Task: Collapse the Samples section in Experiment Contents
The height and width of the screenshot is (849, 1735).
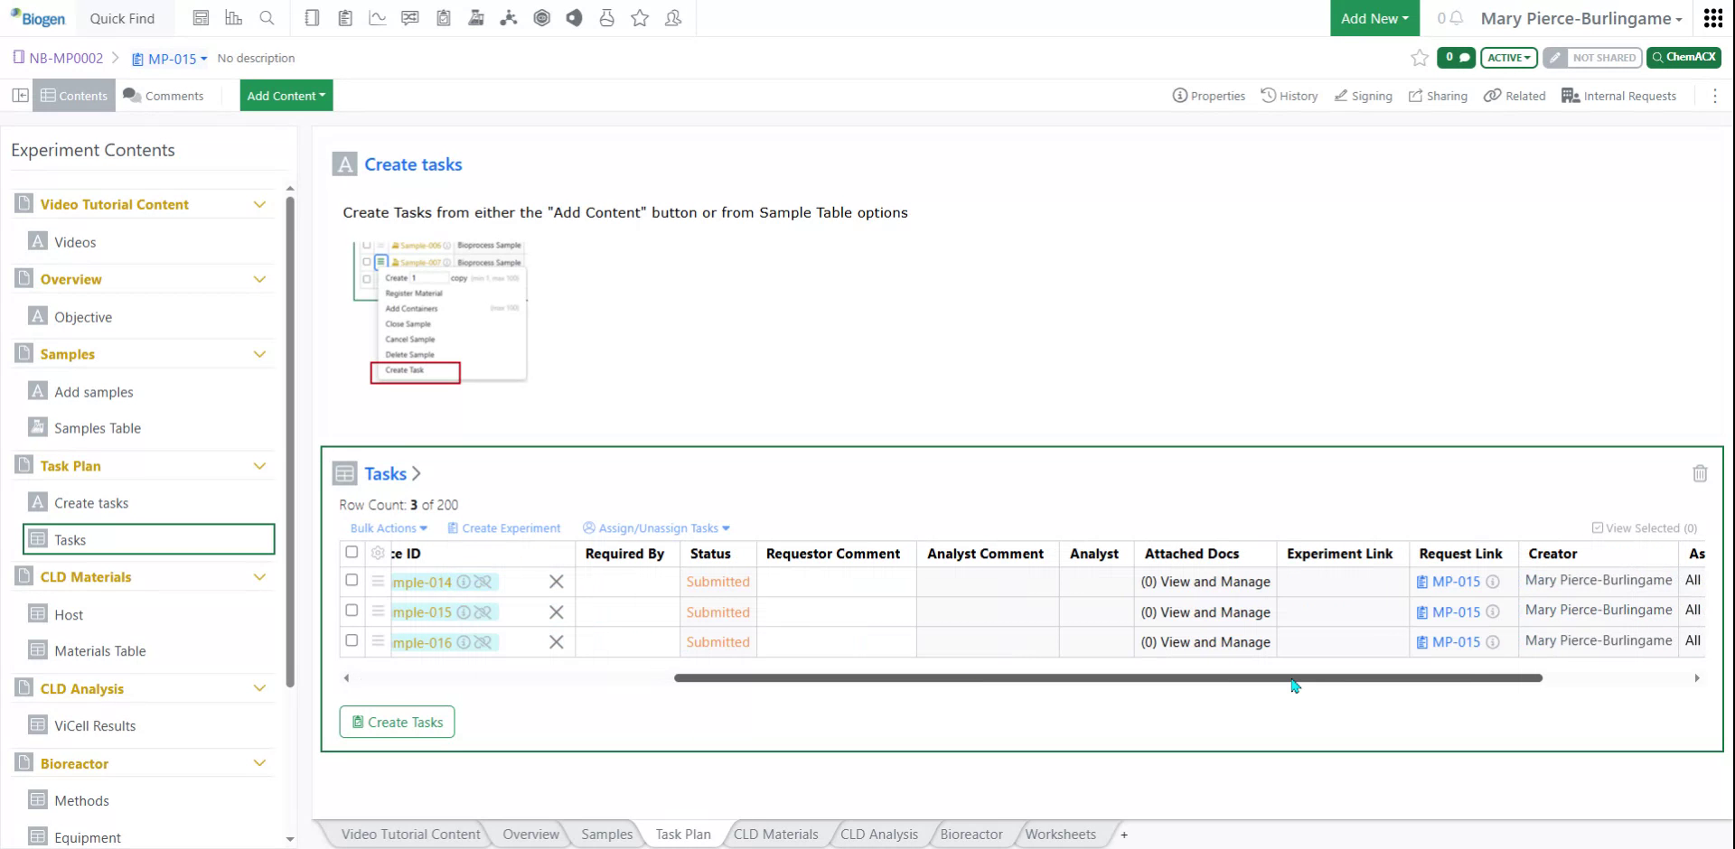Action: (260, 353)
